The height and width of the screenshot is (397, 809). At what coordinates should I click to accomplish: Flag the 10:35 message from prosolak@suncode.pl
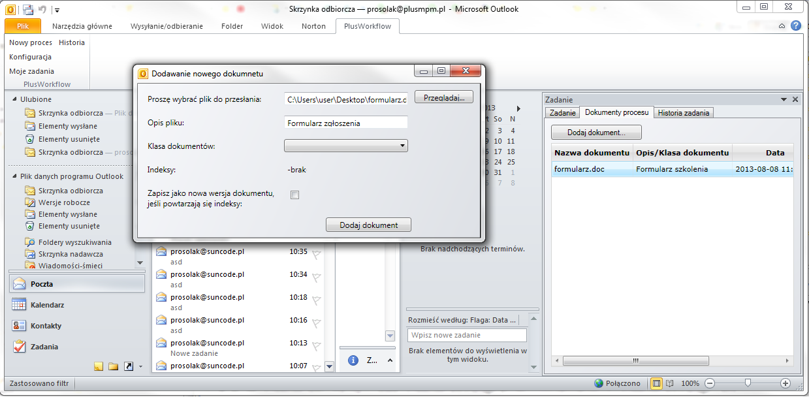316,254
